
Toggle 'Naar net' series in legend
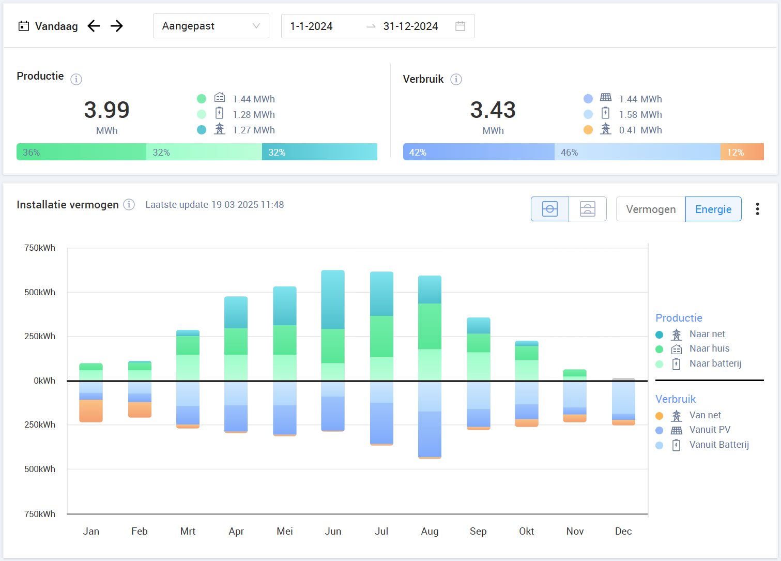[707, 334]
